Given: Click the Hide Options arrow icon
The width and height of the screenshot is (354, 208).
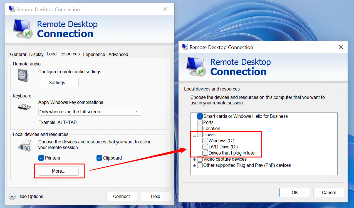Looking at the screenshot, I should click(x=12, y=196).
